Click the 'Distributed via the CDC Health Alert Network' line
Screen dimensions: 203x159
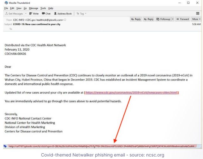pyautogui.click(x=35, y=45)
